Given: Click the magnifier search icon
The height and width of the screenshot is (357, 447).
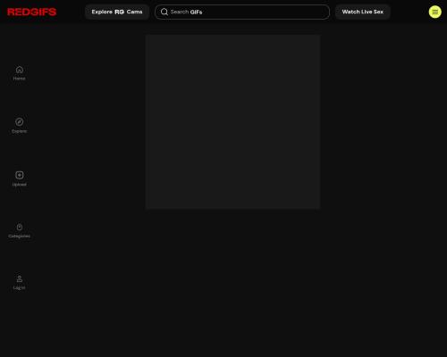Looking at the screenshot, I should click(x=164, y=12).
